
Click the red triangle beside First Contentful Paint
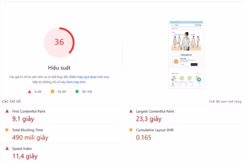point(7,111)
